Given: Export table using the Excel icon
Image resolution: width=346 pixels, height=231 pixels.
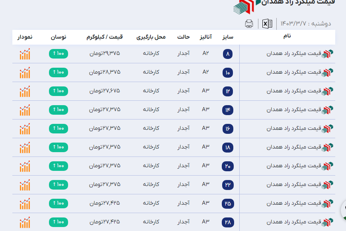Looking at the screenshot, I should (x=267, y=23).
